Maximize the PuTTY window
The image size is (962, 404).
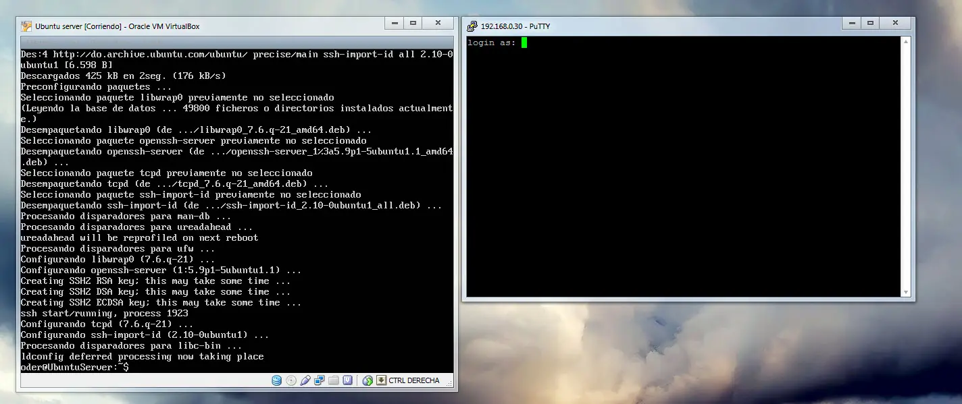tap(871, 23)
